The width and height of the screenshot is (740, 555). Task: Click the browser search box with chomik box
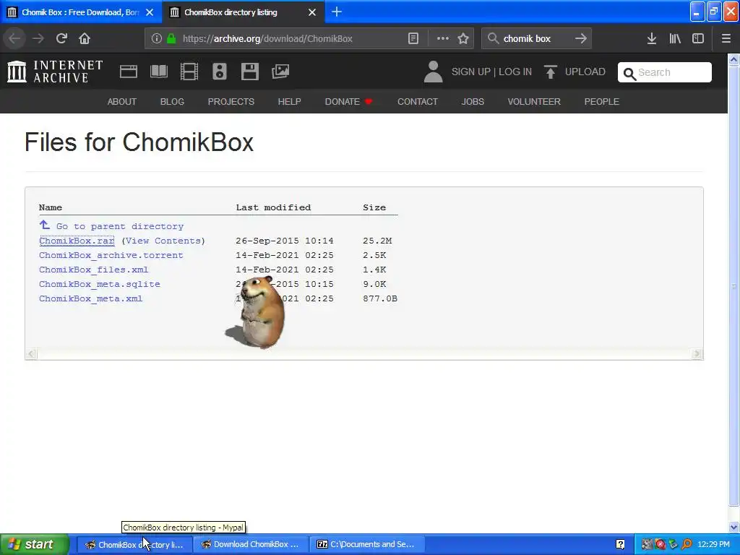point(536,38)
